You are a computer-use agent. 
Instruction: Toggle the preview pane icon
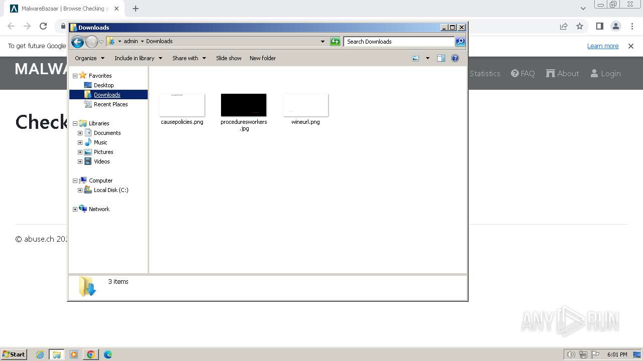tap(441, 58)
